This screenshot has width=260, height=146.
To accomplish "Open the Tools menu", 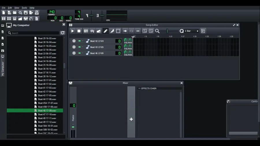I will pyautogui.click(x=24, y=8).
